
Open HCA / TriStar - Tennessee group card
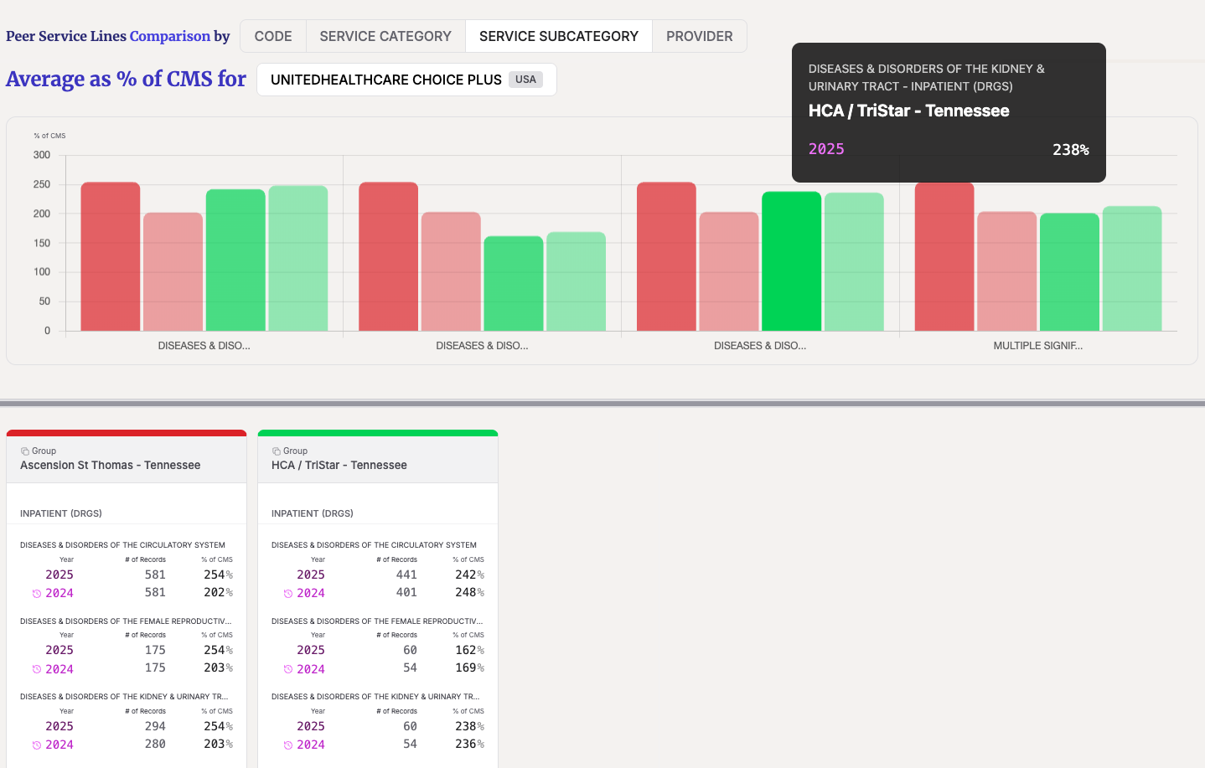click(378, 459)
